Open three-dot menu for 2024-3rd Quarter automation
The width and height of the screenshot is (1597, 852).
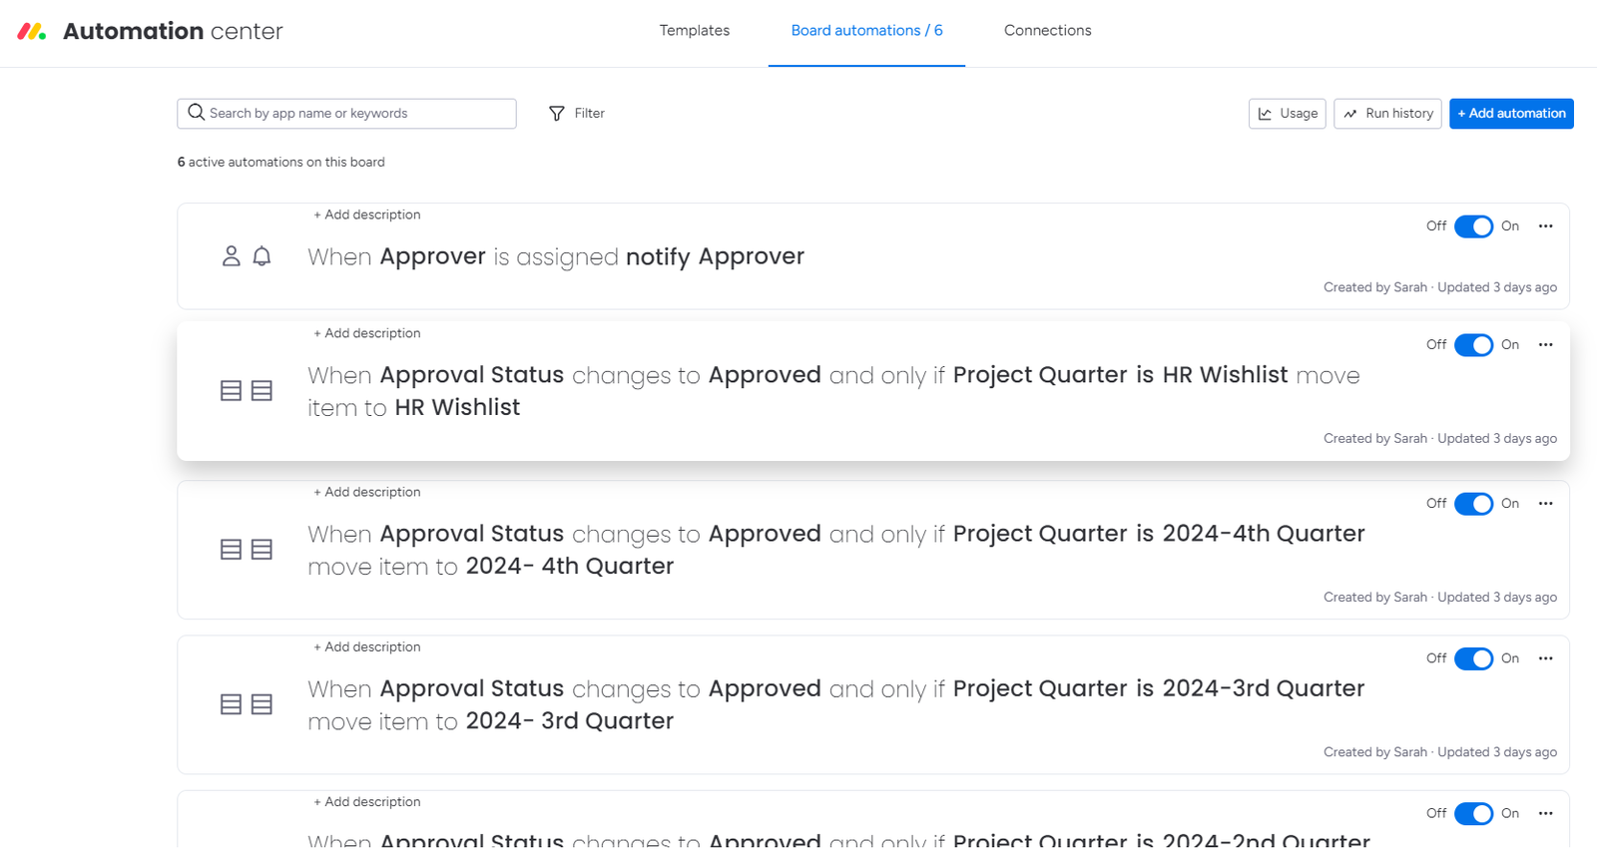click(x=1545, y=658)
